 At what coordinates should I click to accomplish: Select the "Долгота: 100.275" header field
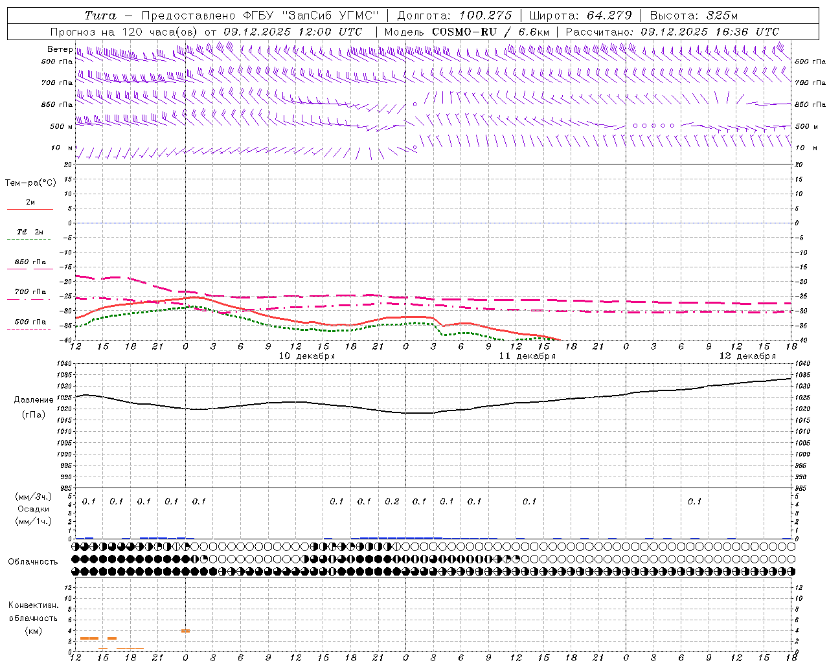454,16
